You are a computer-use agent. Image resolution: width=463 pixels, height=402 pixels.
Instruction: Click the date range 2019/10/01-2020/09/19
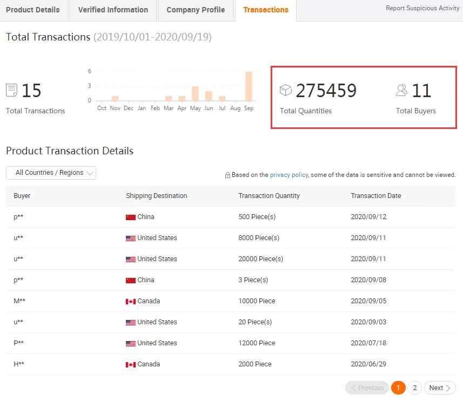tap(153, 37)
